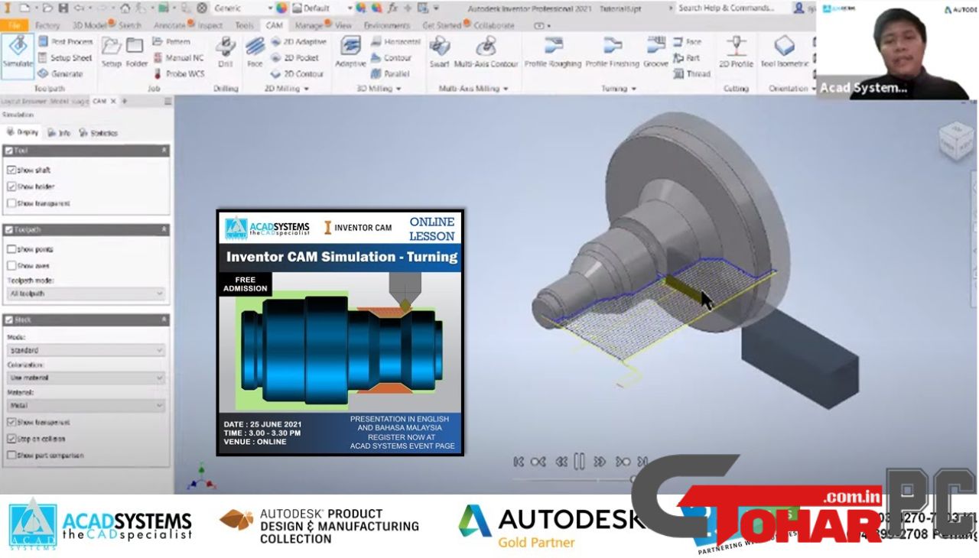Choose the 3D Adaptive operation
Viewport: 979px width, 558px height.
[x=350, y=53]
